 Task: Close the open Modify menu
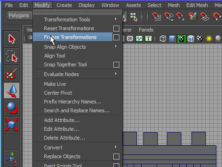(42, 5)
